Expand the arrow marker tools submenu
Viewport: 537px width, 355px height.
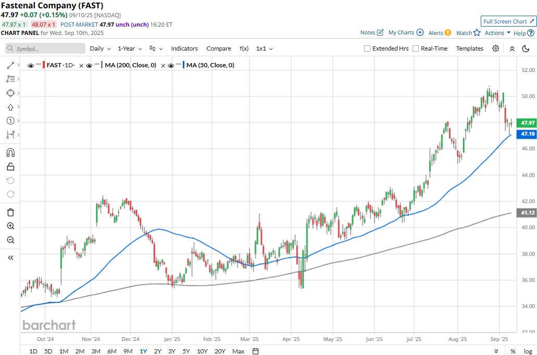click(x=18, y=107)
